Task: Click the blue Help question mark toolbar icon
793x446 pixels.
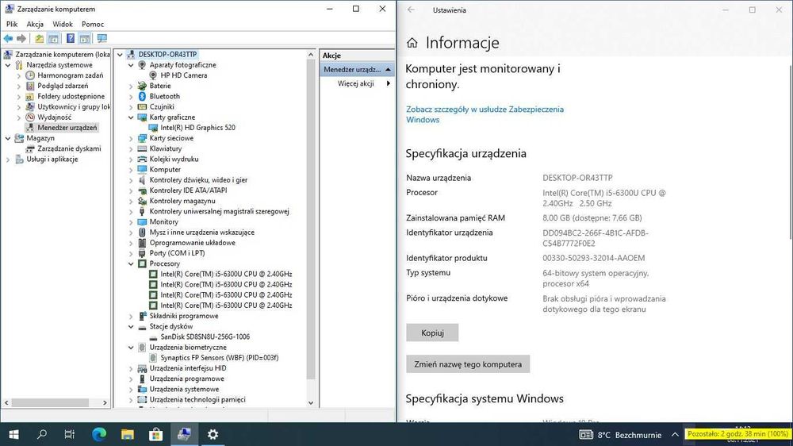Action: (71, 38)
